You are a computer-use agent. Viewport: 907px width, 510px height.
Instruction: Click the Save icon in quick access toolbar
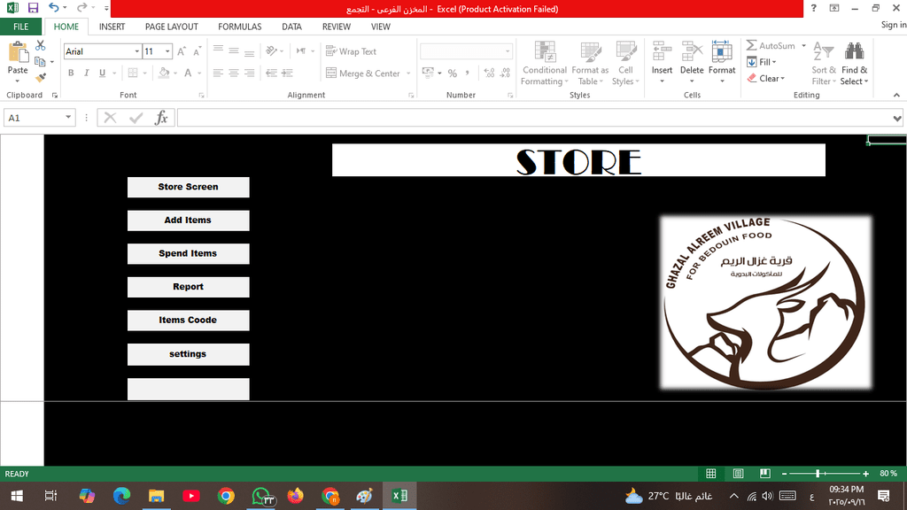[x=33, y=8]
